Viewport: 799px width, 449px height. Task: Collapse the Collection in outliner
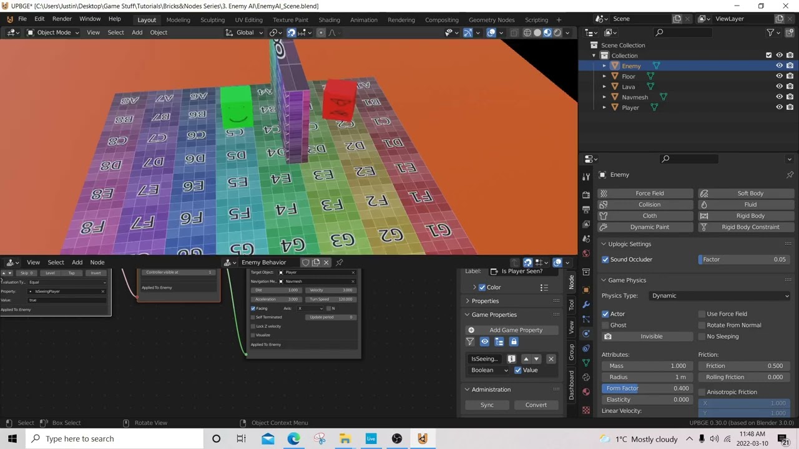coord(594,56)
